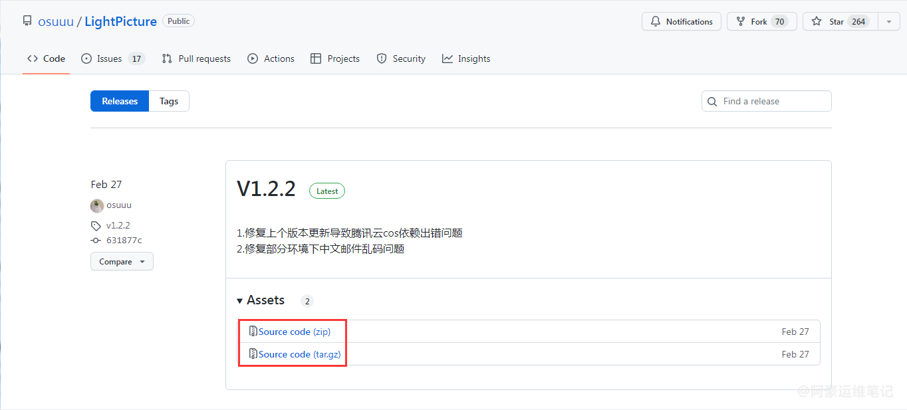Click the zip file archive icon
907x410 pixels.
coord(253,332)
